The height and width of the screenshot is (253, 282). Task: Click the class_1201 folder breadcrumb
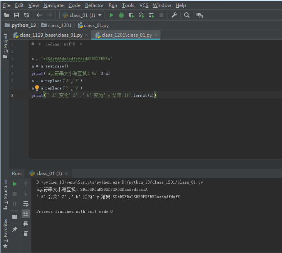(x=60, y=25)
